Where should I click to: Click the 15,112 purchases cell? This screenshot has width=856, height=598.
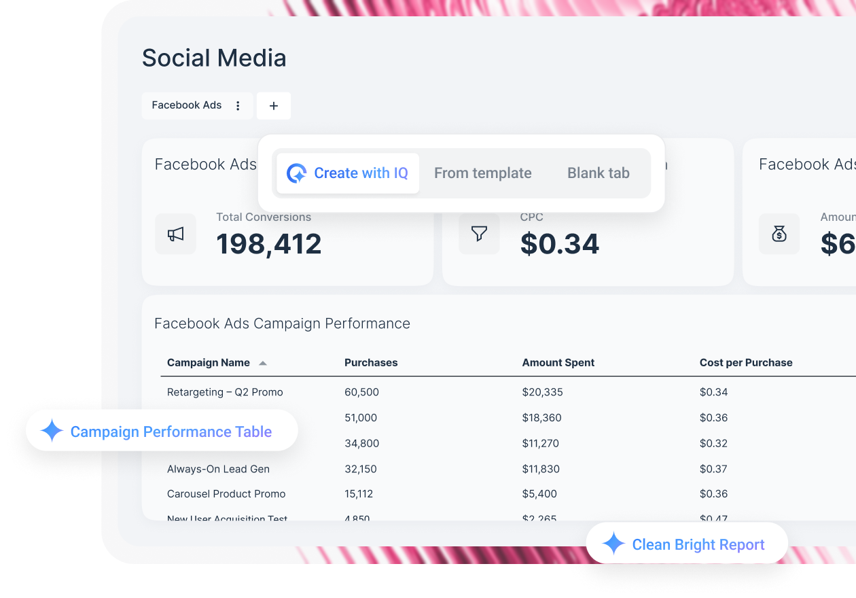[359, 494]
